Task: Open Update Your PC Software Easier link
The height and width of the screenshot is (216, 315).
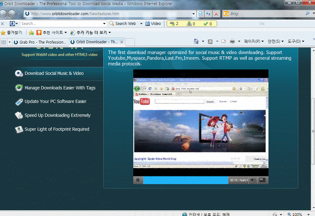Action: 55,101
